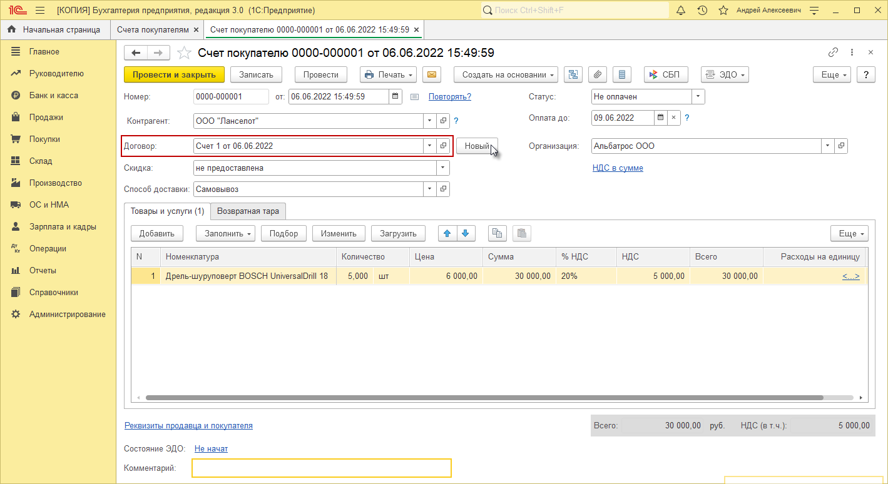Click the Записать button

257,74
